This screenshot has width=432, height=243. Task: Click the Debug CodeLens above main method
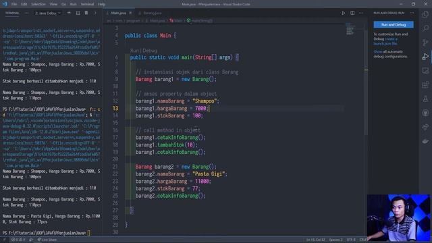point(150,51)
